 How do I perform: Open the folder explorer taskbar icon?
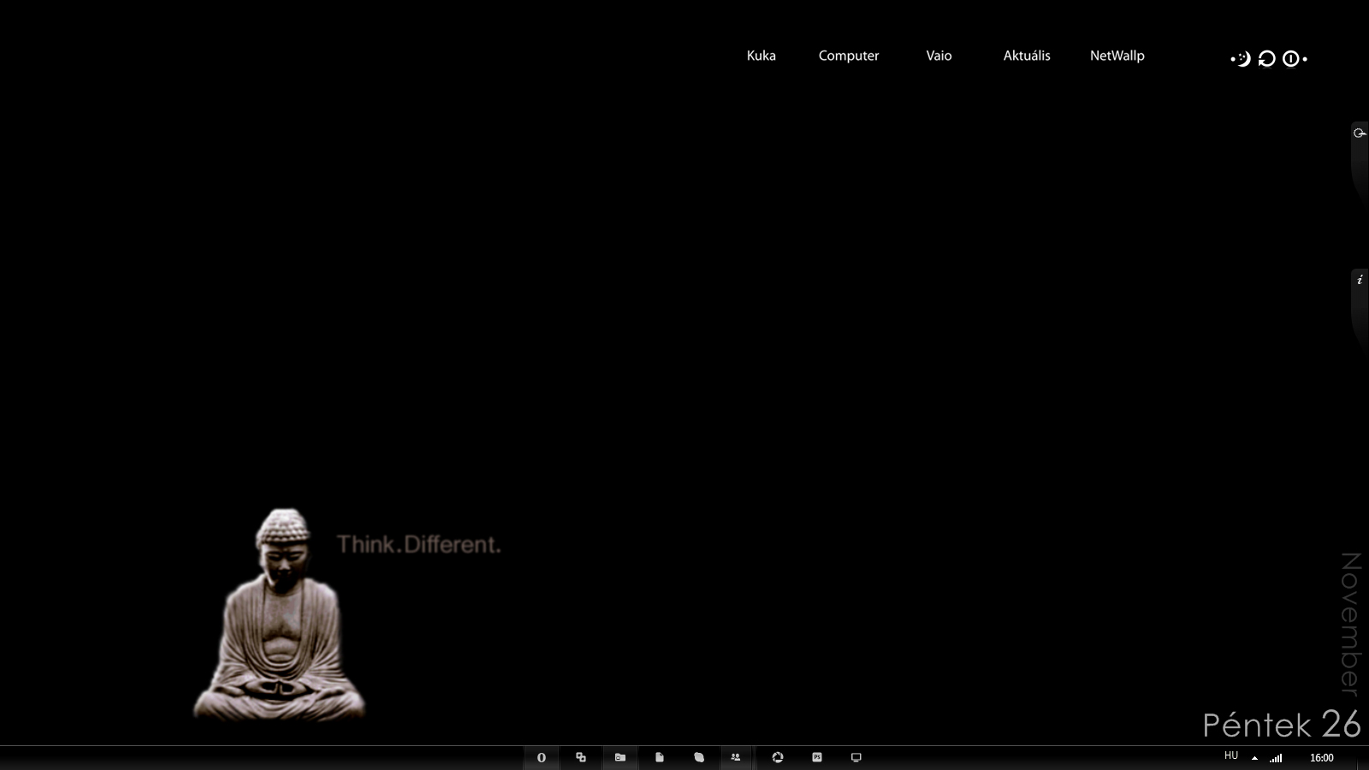[620, 757]
